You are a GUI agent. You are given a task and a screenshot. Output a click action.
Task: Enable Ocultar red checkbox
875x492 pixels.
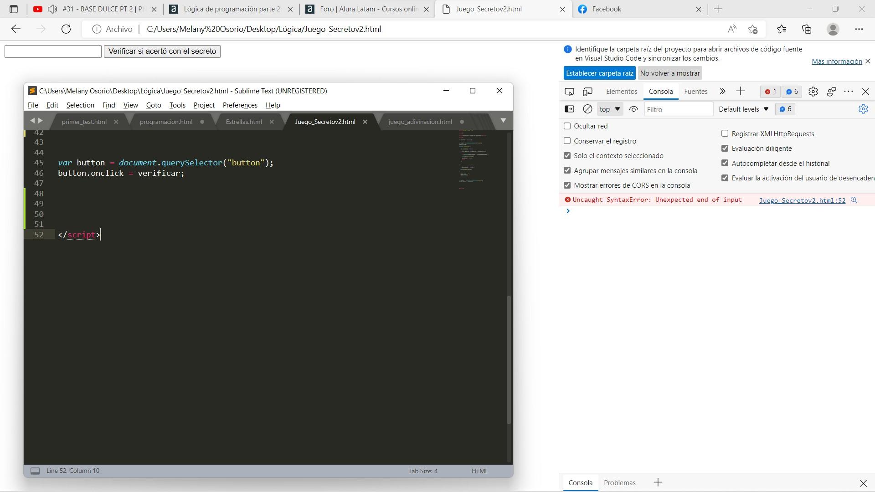(x=567, y=126)
